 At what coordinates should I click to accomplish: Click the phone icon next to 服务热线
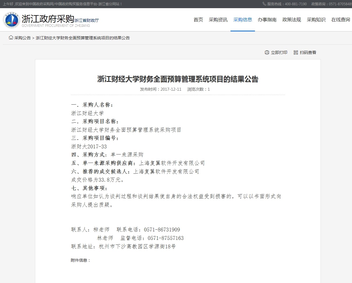[x=264, y=4]
